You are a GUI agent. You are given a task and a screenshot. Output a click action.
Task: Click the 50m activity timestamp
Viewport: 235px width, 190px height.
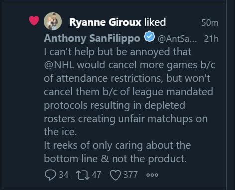pos(210,23)
